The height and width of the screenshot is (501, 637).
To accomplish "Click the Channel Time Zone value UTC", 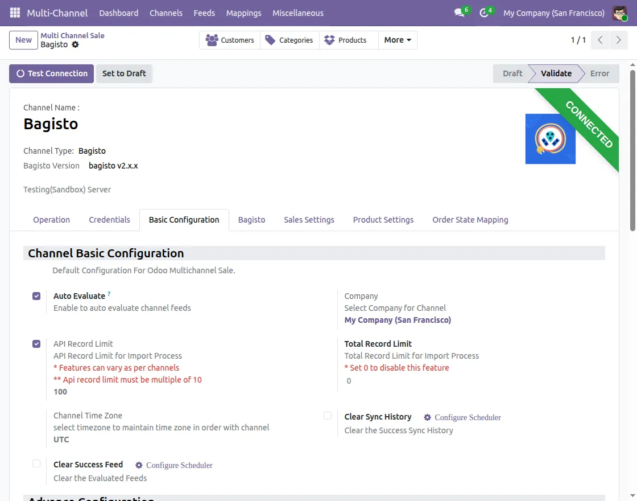I will pos(61,440).
